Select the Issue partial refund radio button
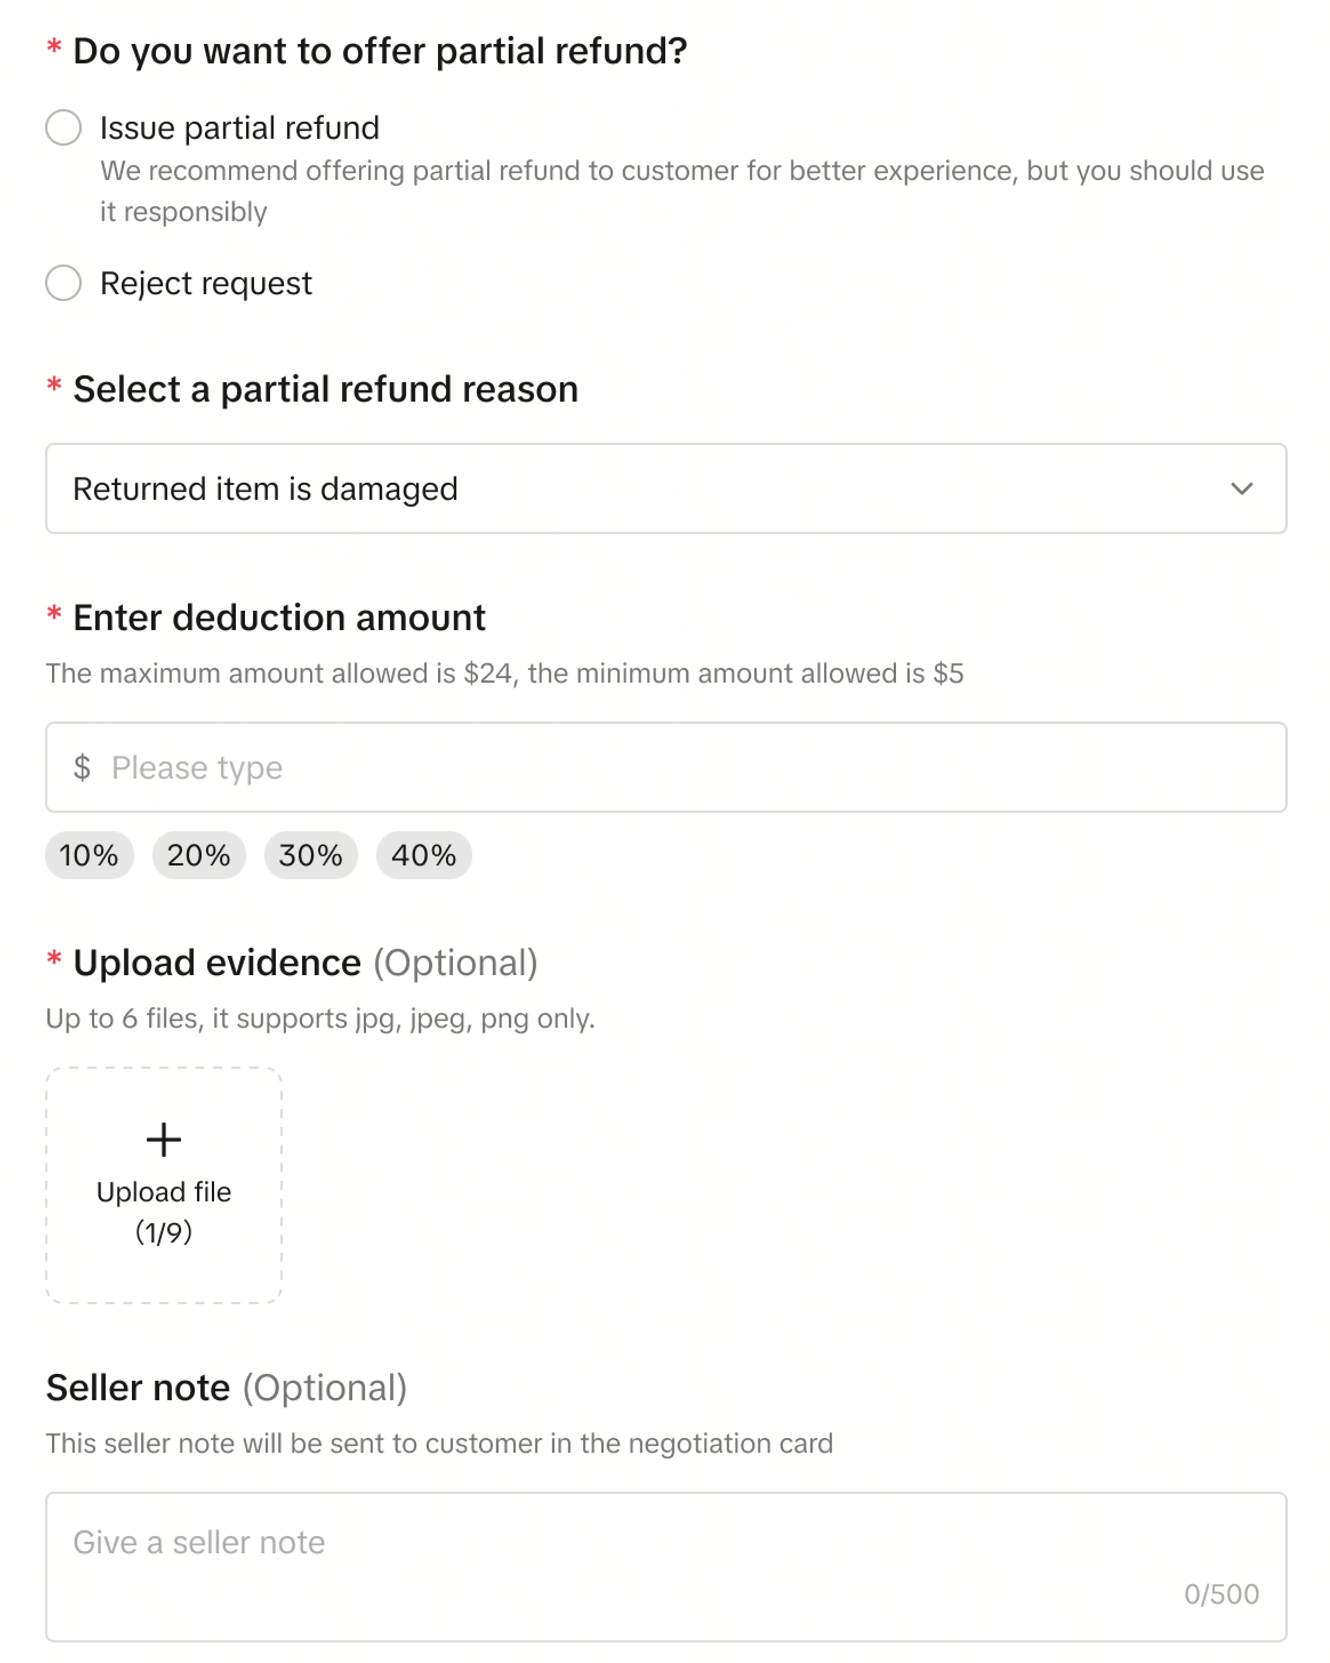 pos(63,127)
